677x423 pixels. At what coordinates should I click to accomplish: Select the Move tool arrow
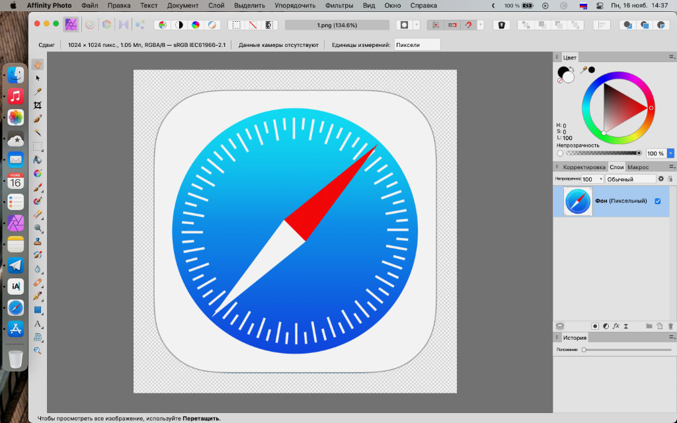coord(38,78)
